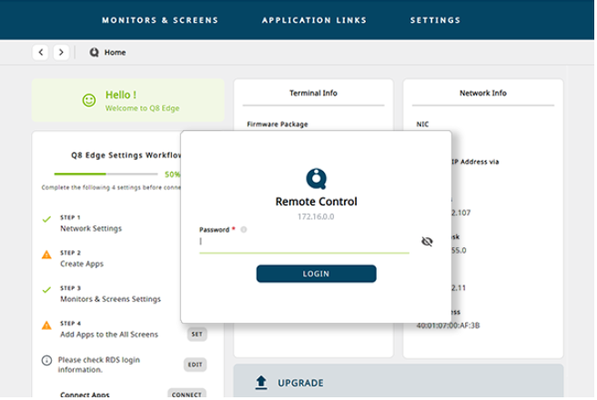Click the info icon beside the Password label
Screen dimensions: 597x400
(x=244, y=229)
